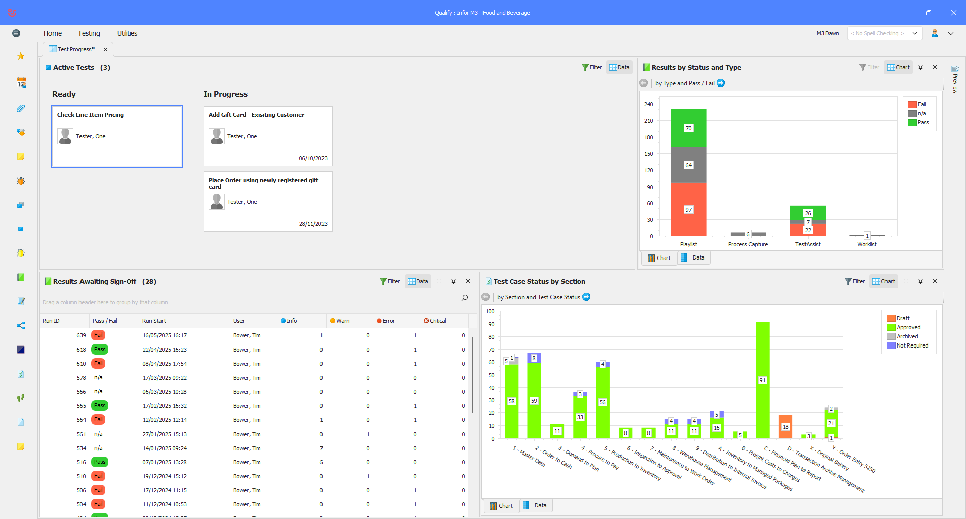Maximize the Results Awaiting Sign-Off panel
This screenshot has width=966, height=519.
coord(439,281)
